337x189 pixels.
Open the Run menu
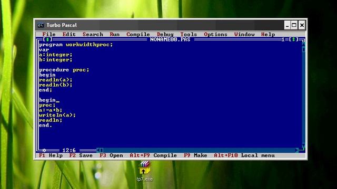click(x=115, y=34)
